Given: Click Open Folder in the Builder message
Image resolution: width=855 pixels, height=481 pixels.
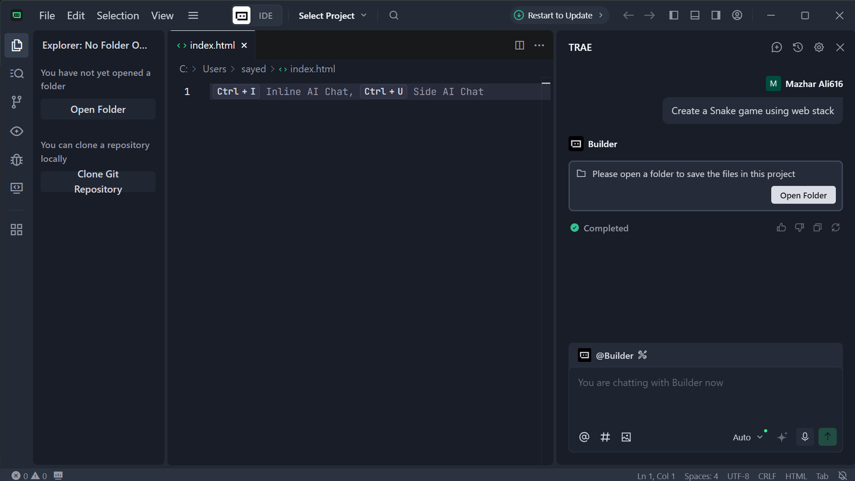Looking at the screenshot, I should coord(803,195).
